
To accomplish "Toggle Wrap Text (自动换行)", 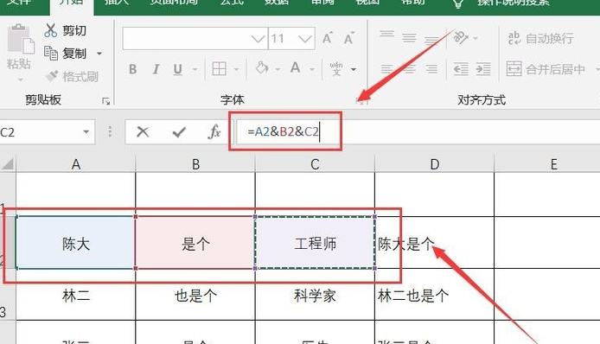I will click(x=540, y=38).
